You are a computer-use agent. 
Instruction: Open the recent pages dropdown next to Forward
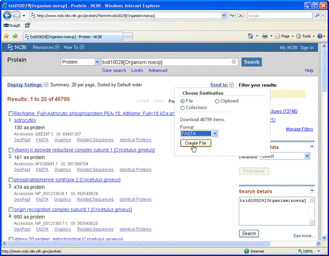[x=24, y=16]
